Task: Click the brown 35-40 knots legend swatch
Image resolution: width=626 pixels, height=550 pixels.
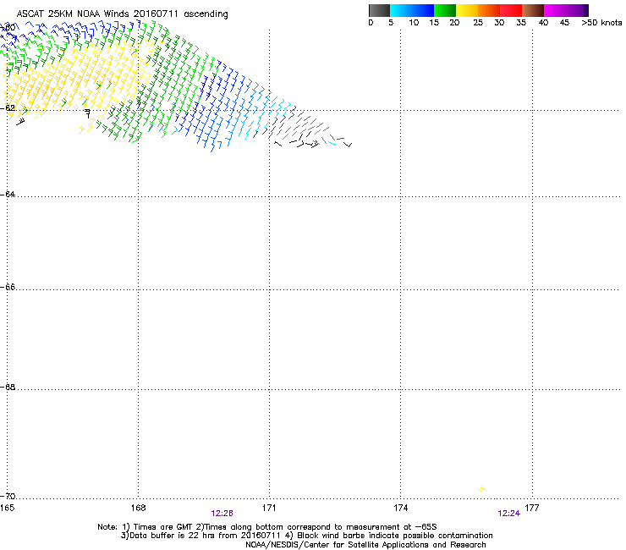Action: click(533, 10)
